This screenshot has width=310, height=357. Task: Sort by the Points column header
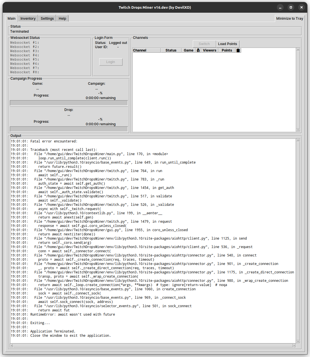[227, 50]
